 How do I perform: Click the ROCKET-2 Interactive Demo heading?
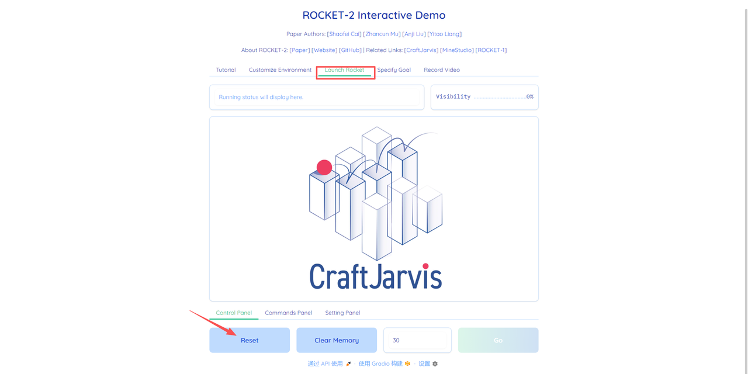(374, 15)
